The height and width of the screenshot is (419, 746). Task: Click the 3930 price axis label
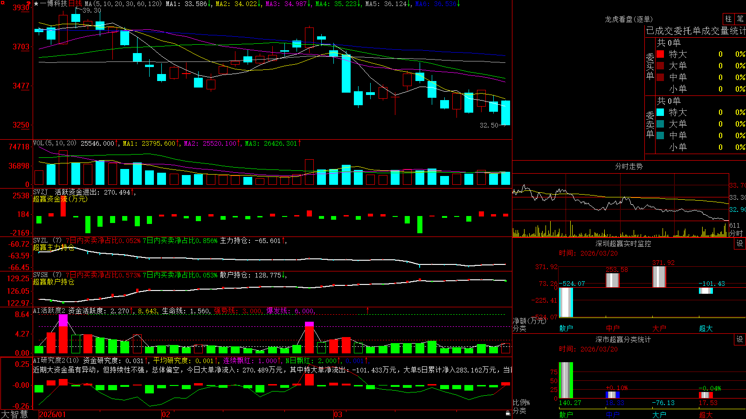[x=21, y=7]
